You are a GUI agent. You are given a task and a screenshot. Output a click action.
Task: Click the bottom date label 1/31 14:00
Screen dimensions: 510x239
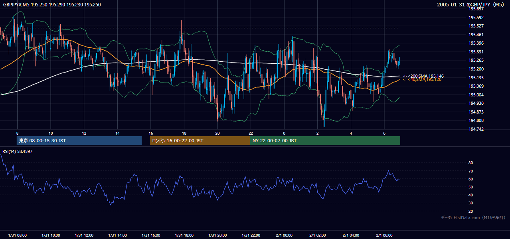pyautogui.click(x=117, y=235)
